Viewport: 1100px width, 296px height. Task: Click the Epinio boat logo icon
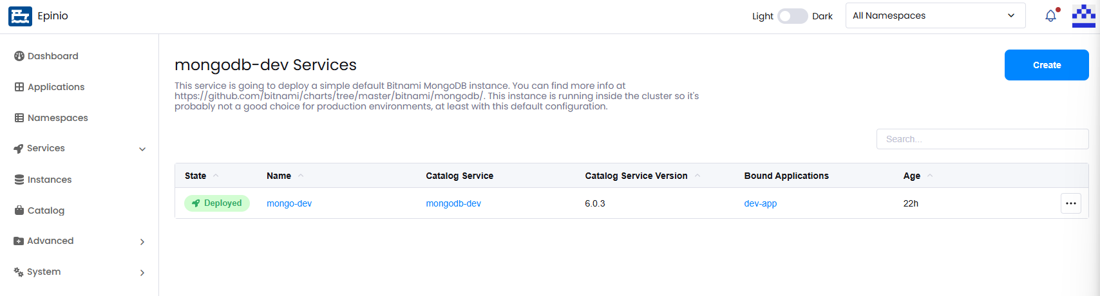coord(20,16)
